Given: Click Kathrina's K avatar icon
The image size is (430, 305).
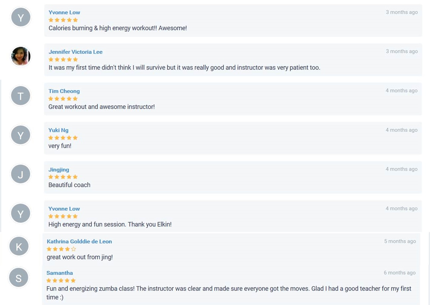Looking at the screenshot, I should (19, 247).
